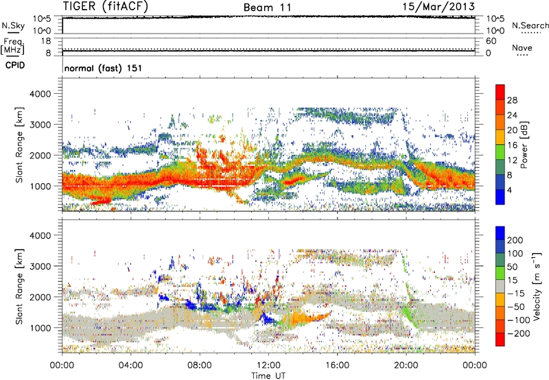The width and height of the screenshot is (549, 380).
Task: Click the Slant Range label of power panel
Action: point(19,145)
